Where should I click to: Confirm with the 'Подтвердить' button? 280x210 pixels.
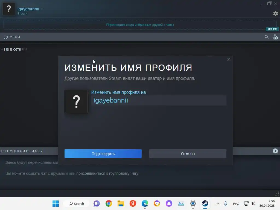click(x=103, y=154)
